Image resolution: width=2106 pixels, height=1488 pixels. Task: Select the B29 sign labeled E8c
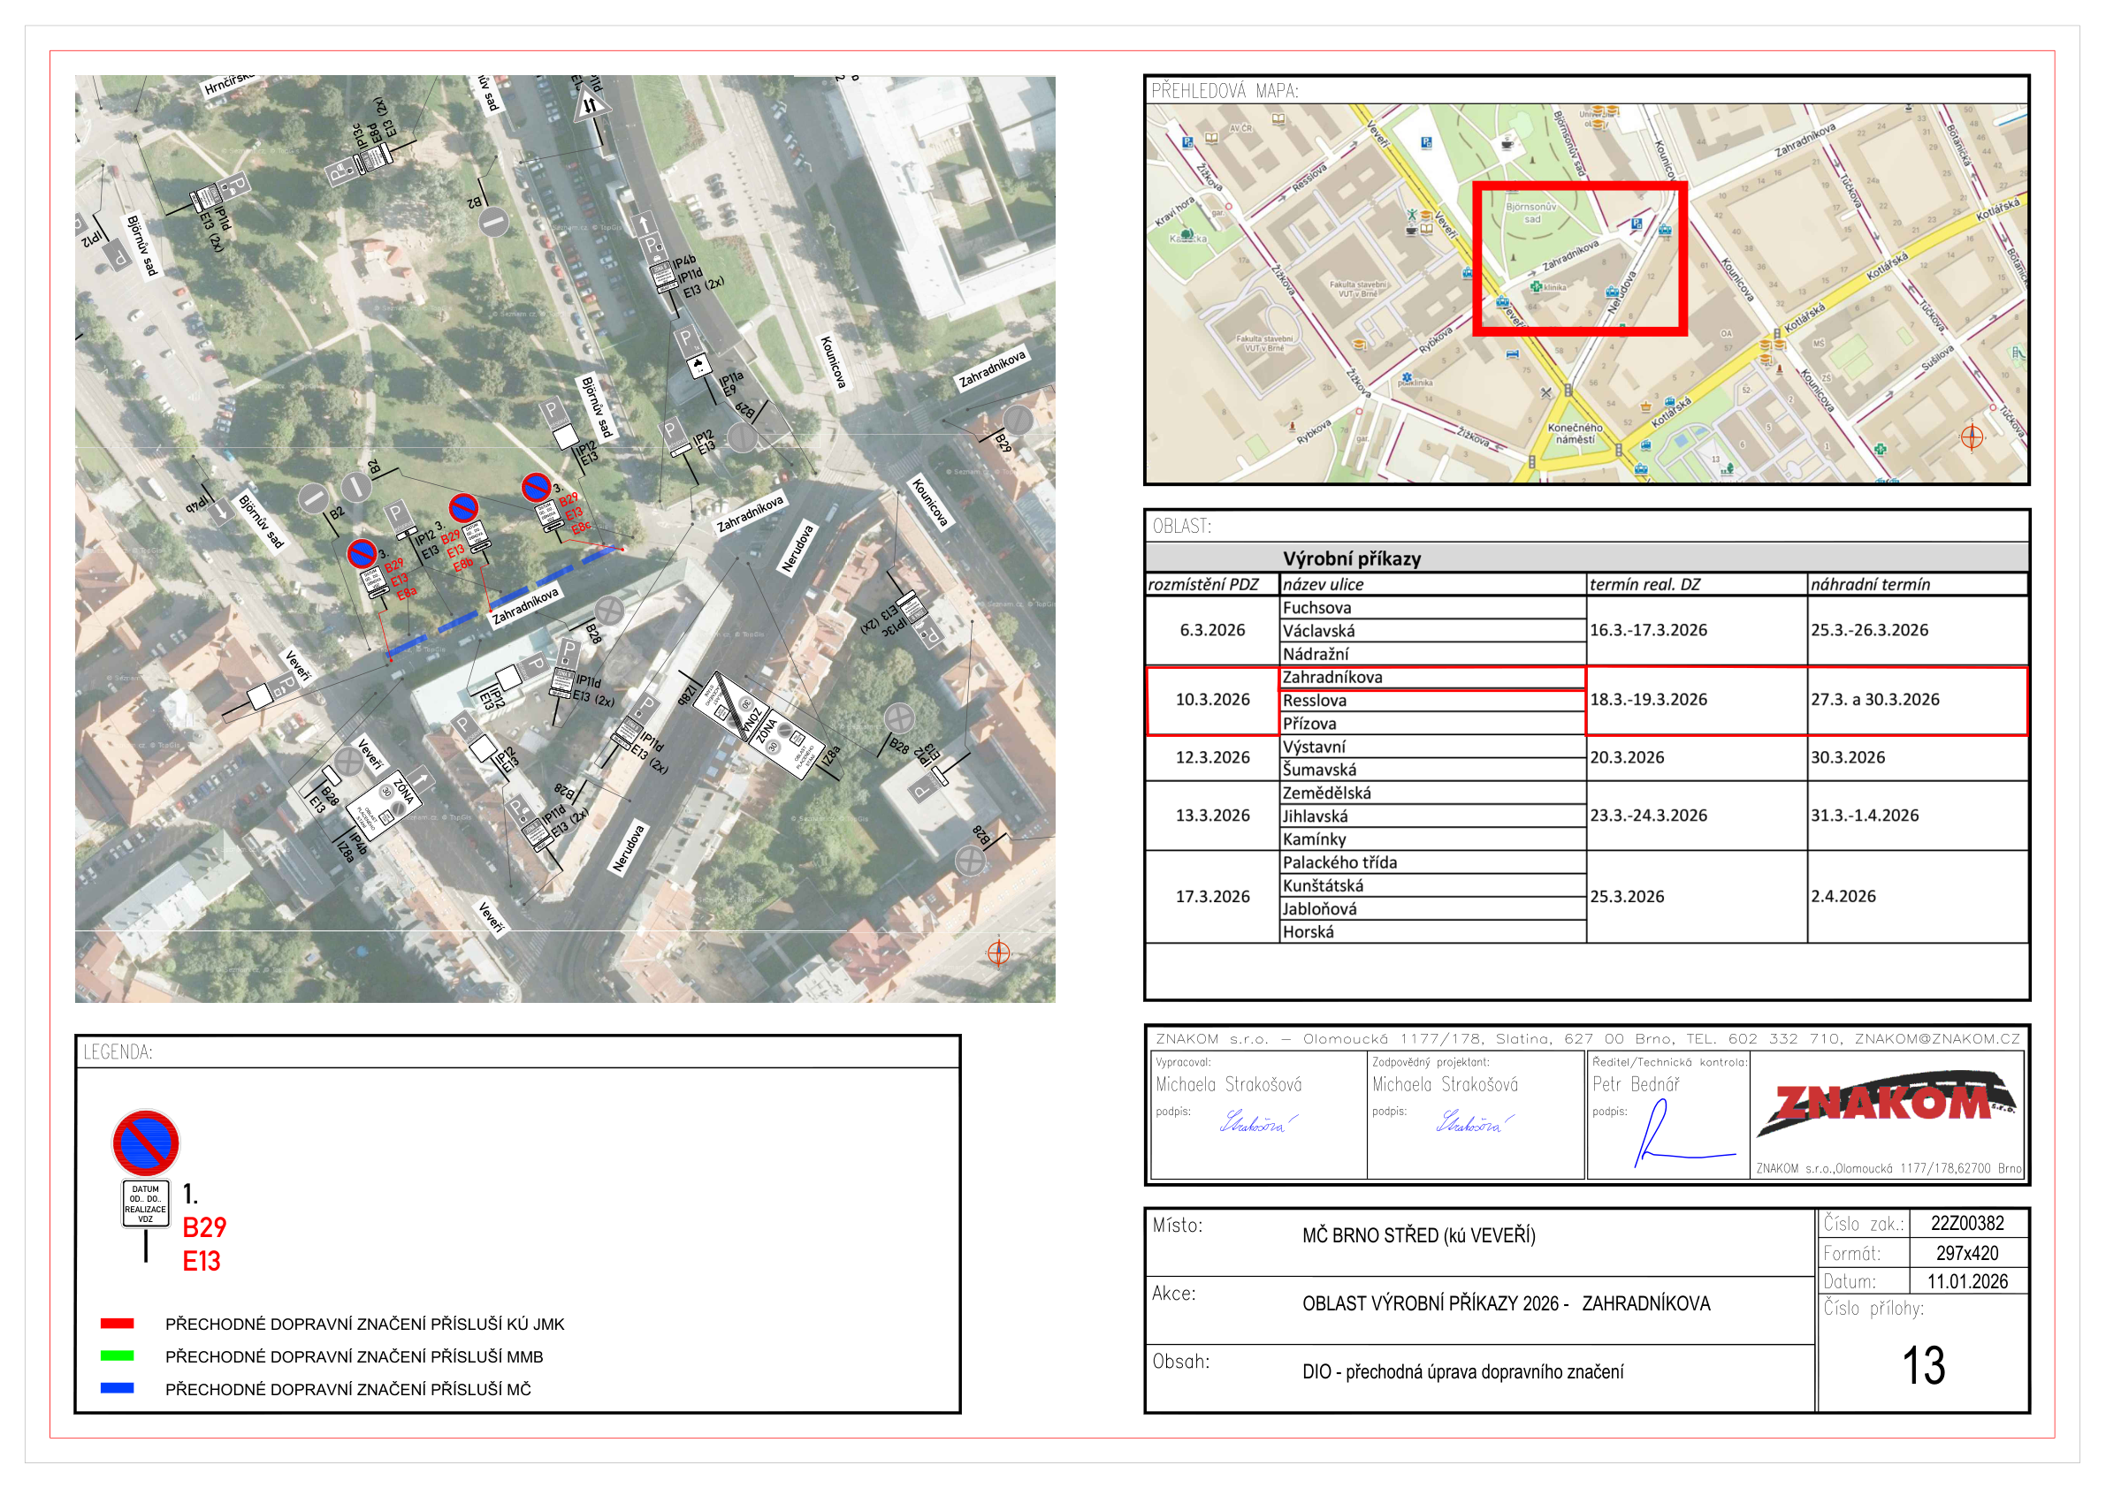tap(536, 487)
